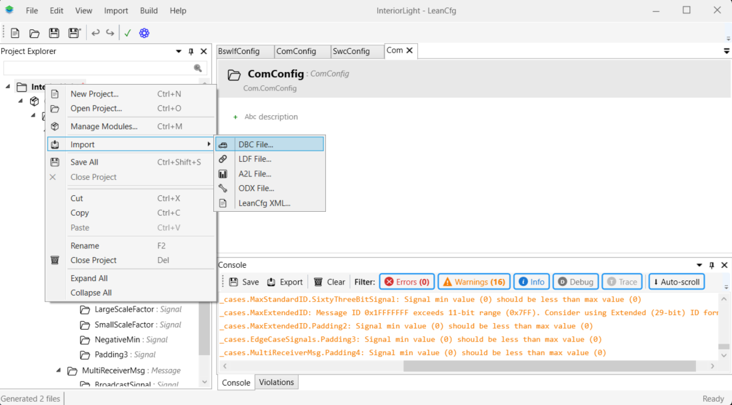Open the document tabs overflow dropdown
The height and width of the screenshot is (405, 732).
(726, 51)
